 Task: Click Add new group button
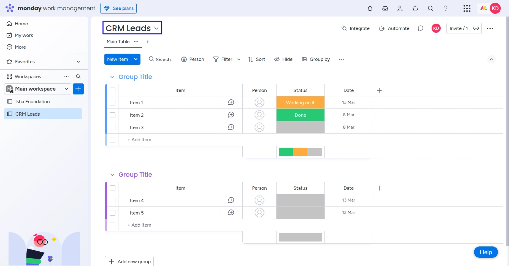pyautogui.click(x=129, y=261)
